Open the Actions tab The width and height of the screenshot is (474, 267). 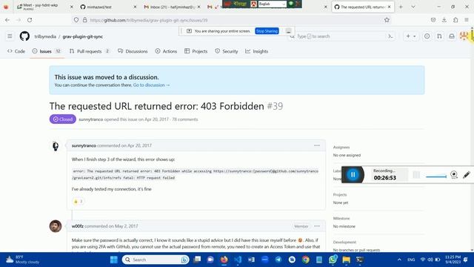tap(166, 51)
